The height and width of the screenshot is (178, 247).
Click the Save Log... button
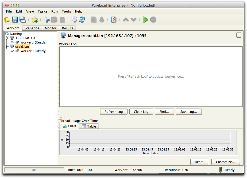point(189,112)
